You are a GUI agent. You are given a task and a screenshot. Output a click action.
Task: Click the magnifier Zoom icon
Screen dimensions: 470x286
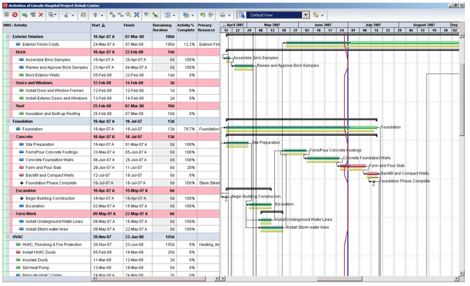[x=129, y=15]
